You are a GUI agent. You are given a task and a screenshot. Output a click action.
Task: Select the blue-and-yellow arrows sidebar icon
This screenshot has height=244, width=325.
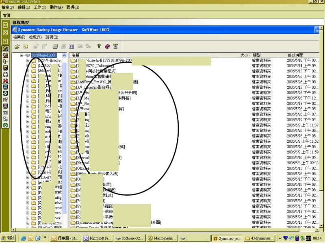(5, 49)
